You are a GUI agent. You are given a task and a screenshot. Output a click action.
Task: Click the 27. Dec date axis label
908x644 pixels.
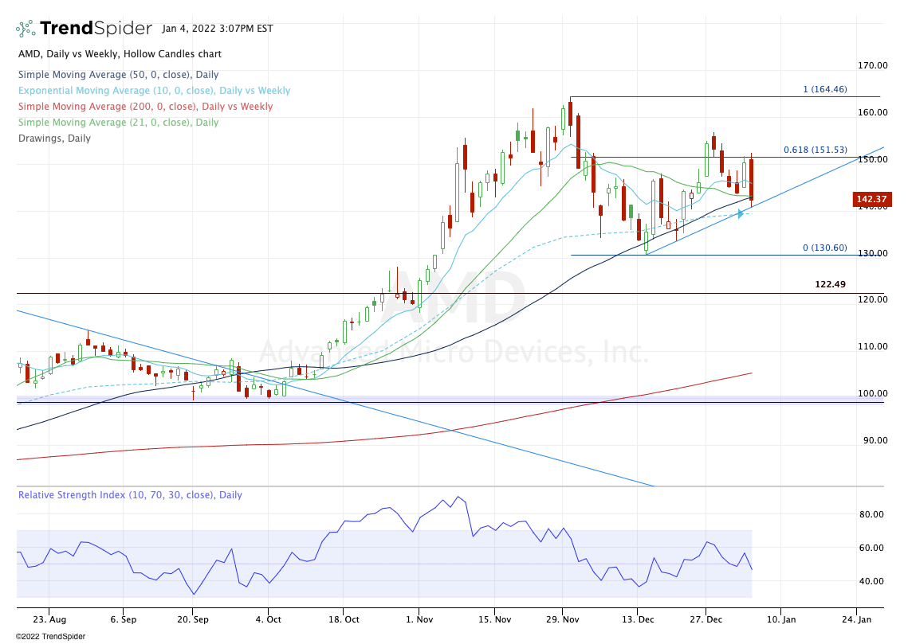click(x=706, y=619)
